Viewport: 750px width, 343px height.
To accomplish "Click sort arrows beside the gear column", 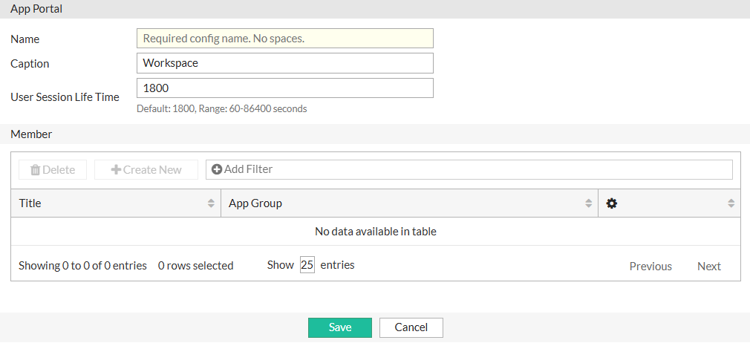I will tap(731, 203).
